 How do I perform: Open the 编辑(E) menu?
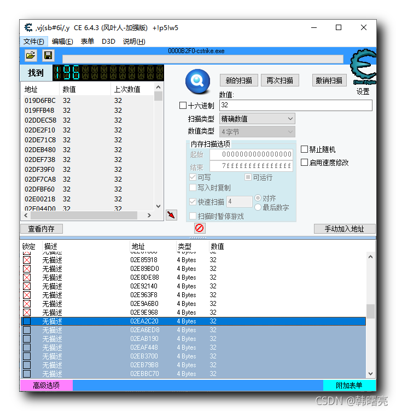coord(62,42)
